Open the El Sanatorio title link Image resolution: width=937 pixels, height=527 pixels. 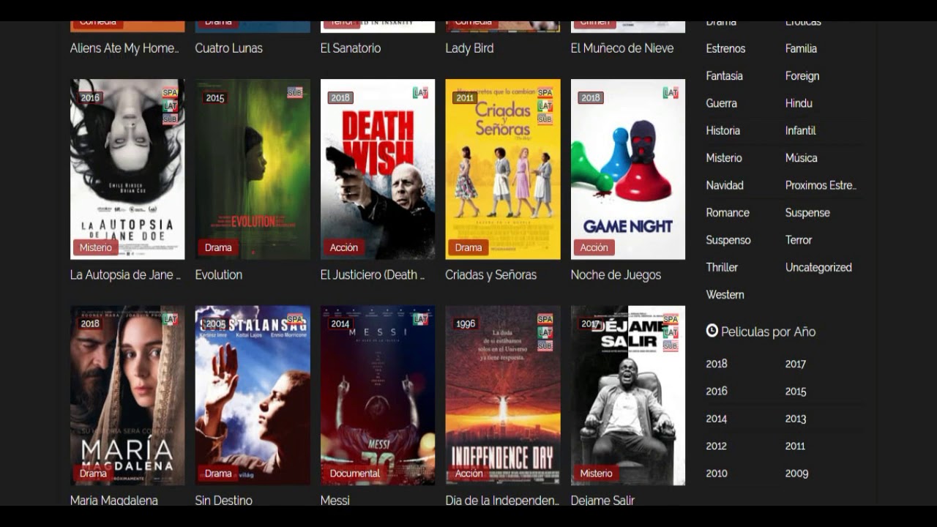(351, 48)
